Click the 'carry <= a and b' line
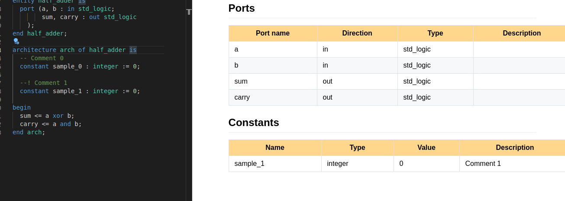This screenshot has height=201, width=565. pyautogui.click(x=51, y=124)
